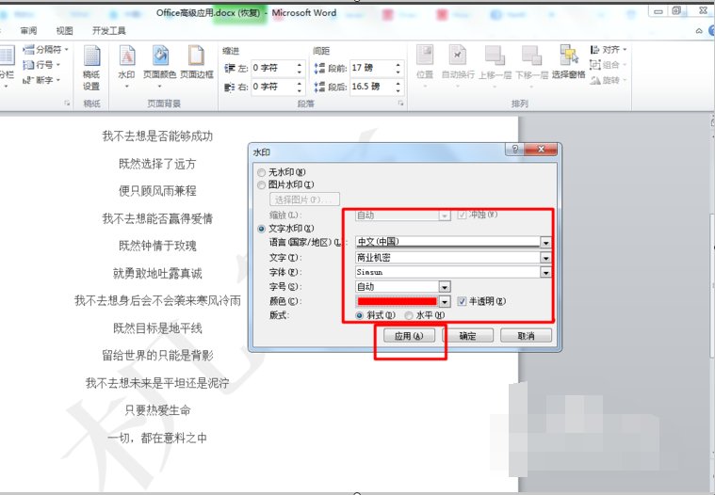Image resolution: width=715 pixels, height=495 pixels.
Task: Open the 对齐 align menu
Action: (x=609, y=49)
